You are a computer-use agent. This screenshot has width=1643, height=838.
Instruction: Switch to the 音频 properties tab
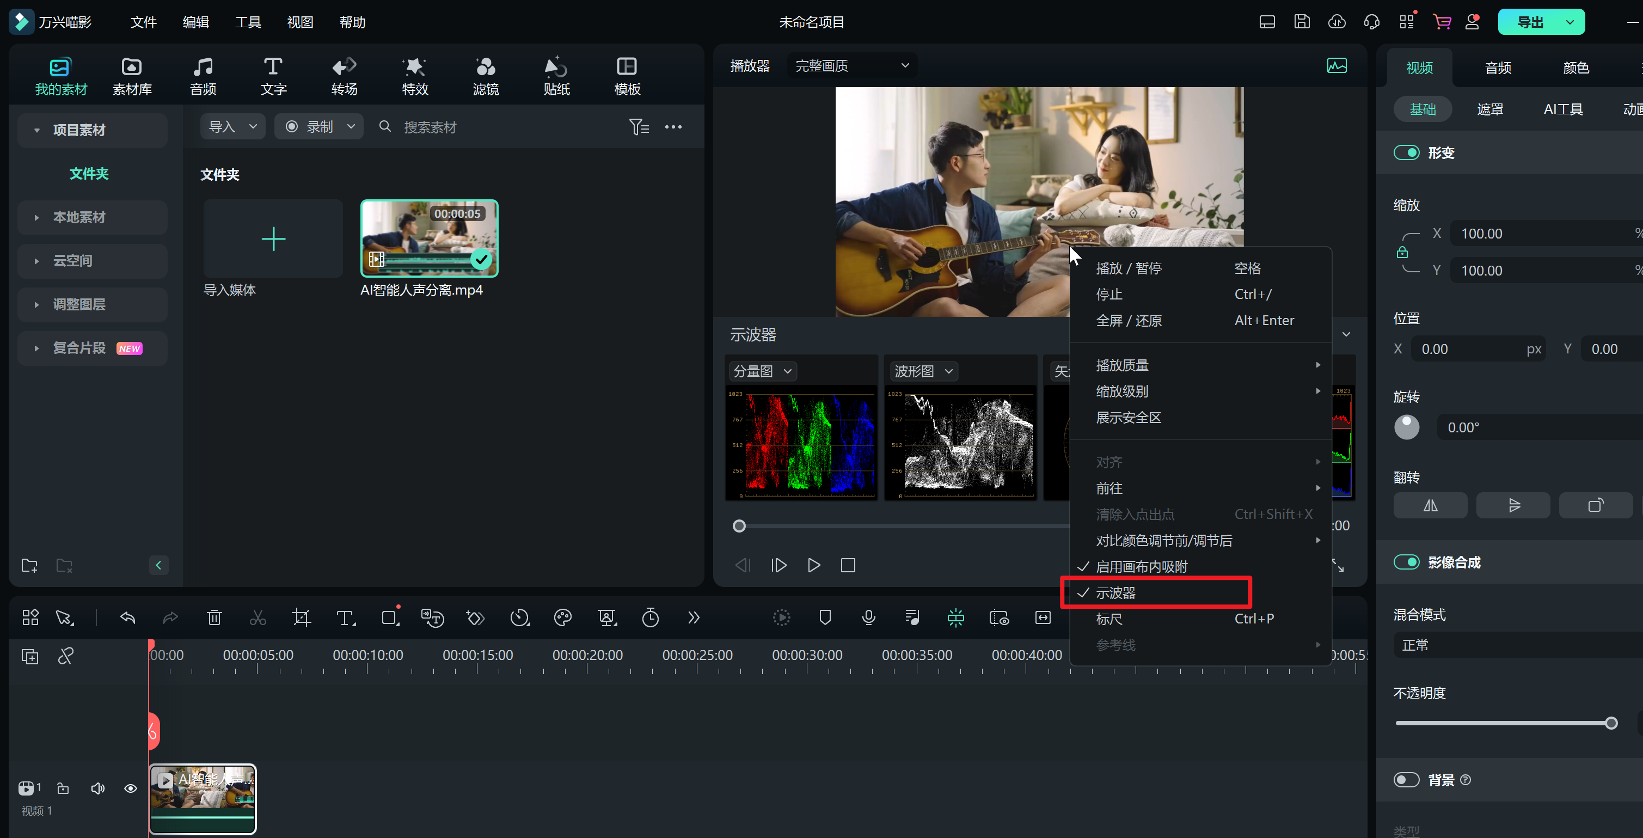(1498, 68)
